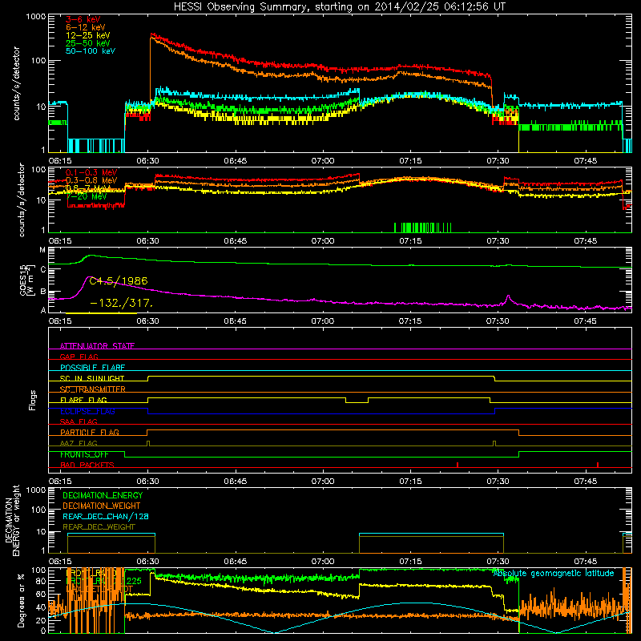
Task: Pick the ATTENUATOR_STATE flag label
Action: 97,346
